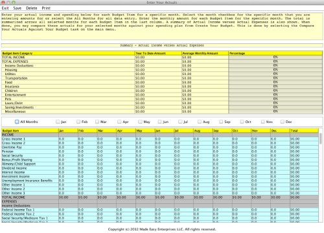Image resolution: width=324 pixels, height=233 pixels.
Task: Click the instructions text area
Action: click(162, 26)
